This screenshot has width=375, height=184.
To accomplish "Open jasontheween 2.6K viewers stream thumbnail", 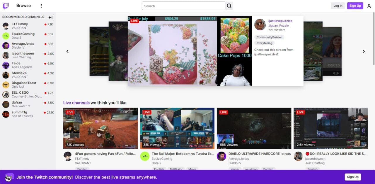I will [331, 129].
